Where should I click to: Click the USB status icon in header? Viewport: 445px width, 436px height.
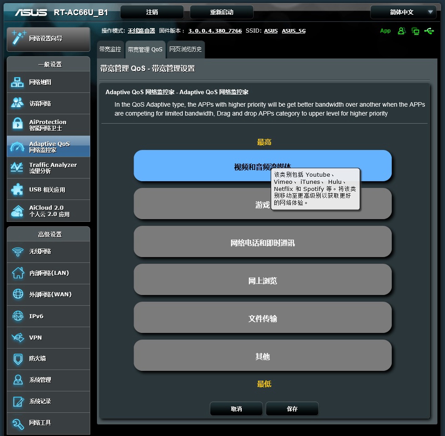tap(429, 31)
